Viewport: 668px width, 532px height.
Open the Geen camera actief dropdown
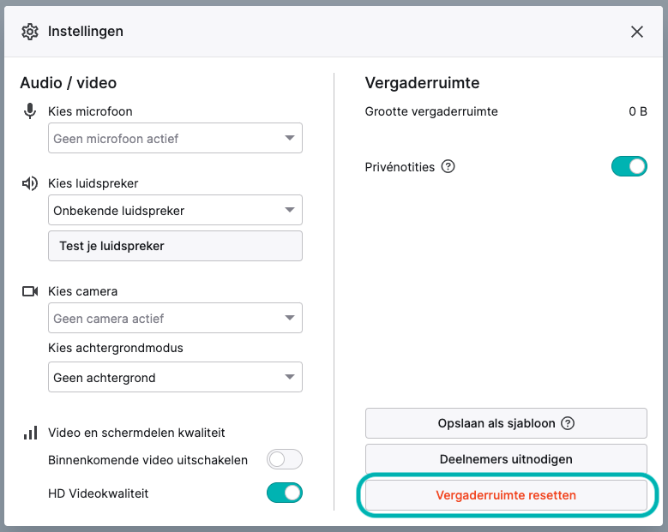(x=175, y=318)
